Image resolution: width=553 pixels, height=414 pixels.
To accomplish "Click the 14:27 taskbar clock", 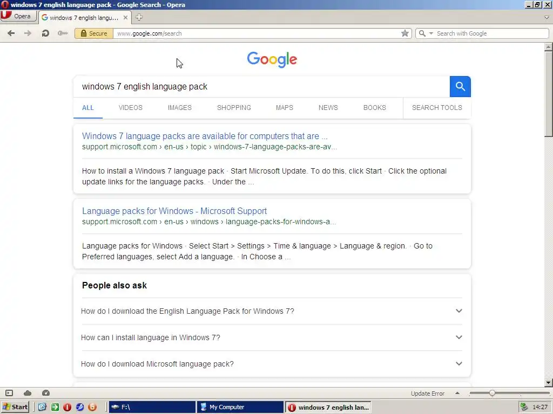I will point(540,407).
